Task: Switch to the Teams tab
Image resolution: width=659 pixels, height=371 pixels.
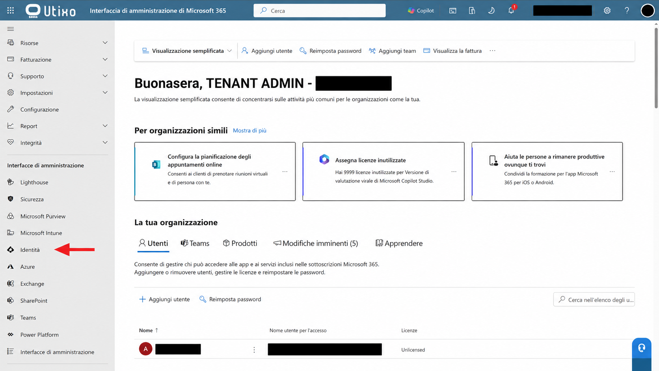Action: point(195,243)
